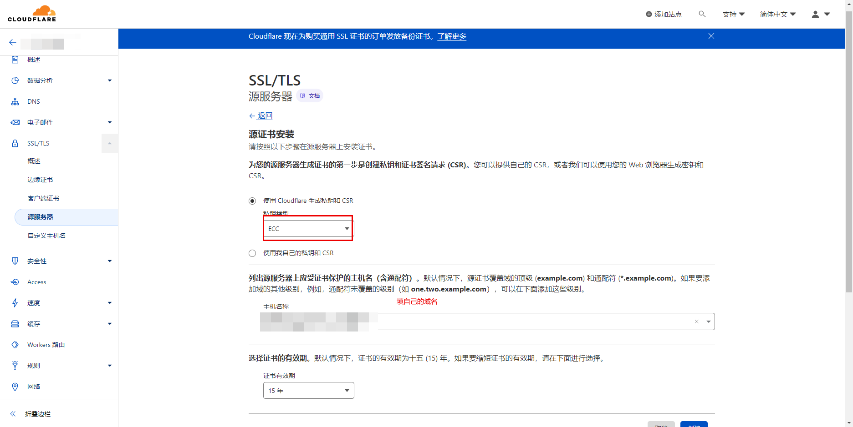Screen dimensions: 853x427
Task: Click the back arrow above sidebar
Action: point(13,42)
